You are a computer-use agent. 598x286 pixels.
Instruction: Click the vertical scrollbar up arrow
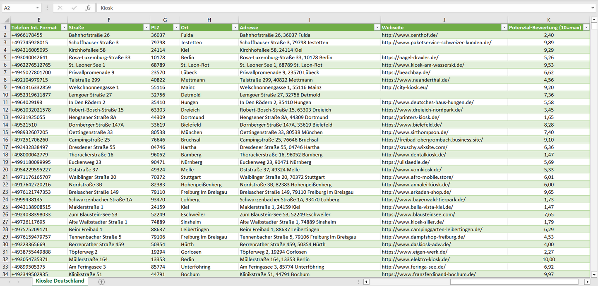coord(594,19)
